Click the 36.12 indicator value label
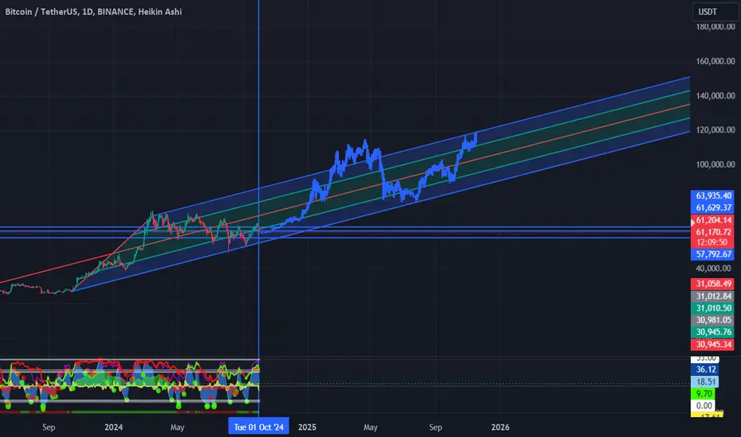 pyautogui.click(x=704, y=369)
